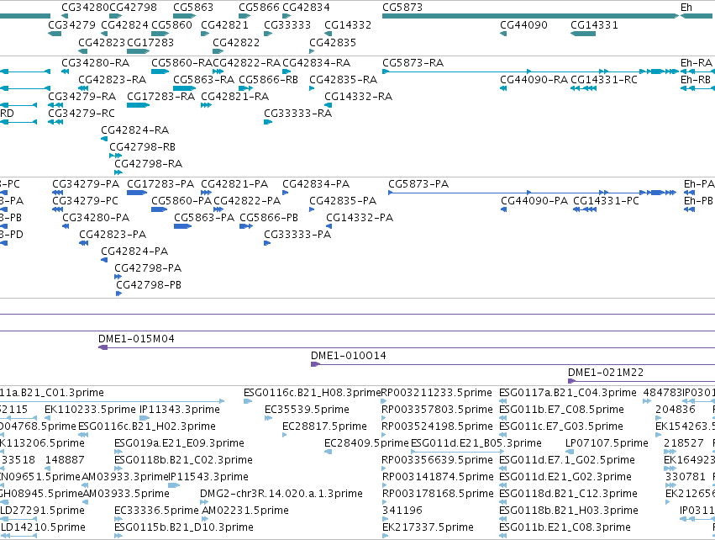Select the CG34280 gene label
715x540 pixels.
coord(85,8)
